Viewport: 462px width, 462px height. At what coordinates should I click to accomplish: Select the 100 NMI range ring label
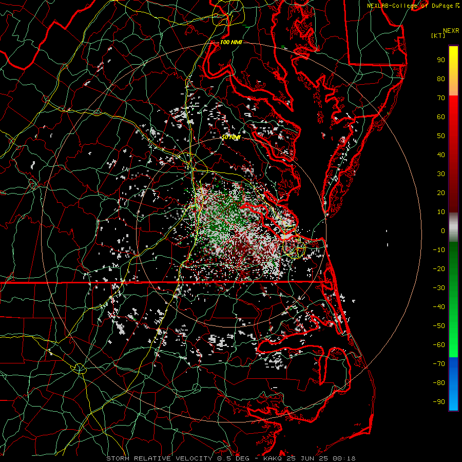point(231,43)
